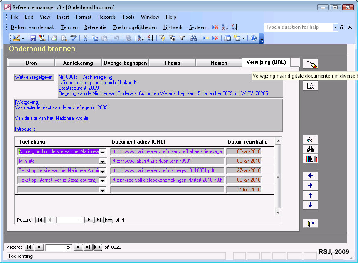The height and width of the screenshot is (263, 358).
Task: Click the Save icon in the toolbar
Action: (x=33, y=38)
